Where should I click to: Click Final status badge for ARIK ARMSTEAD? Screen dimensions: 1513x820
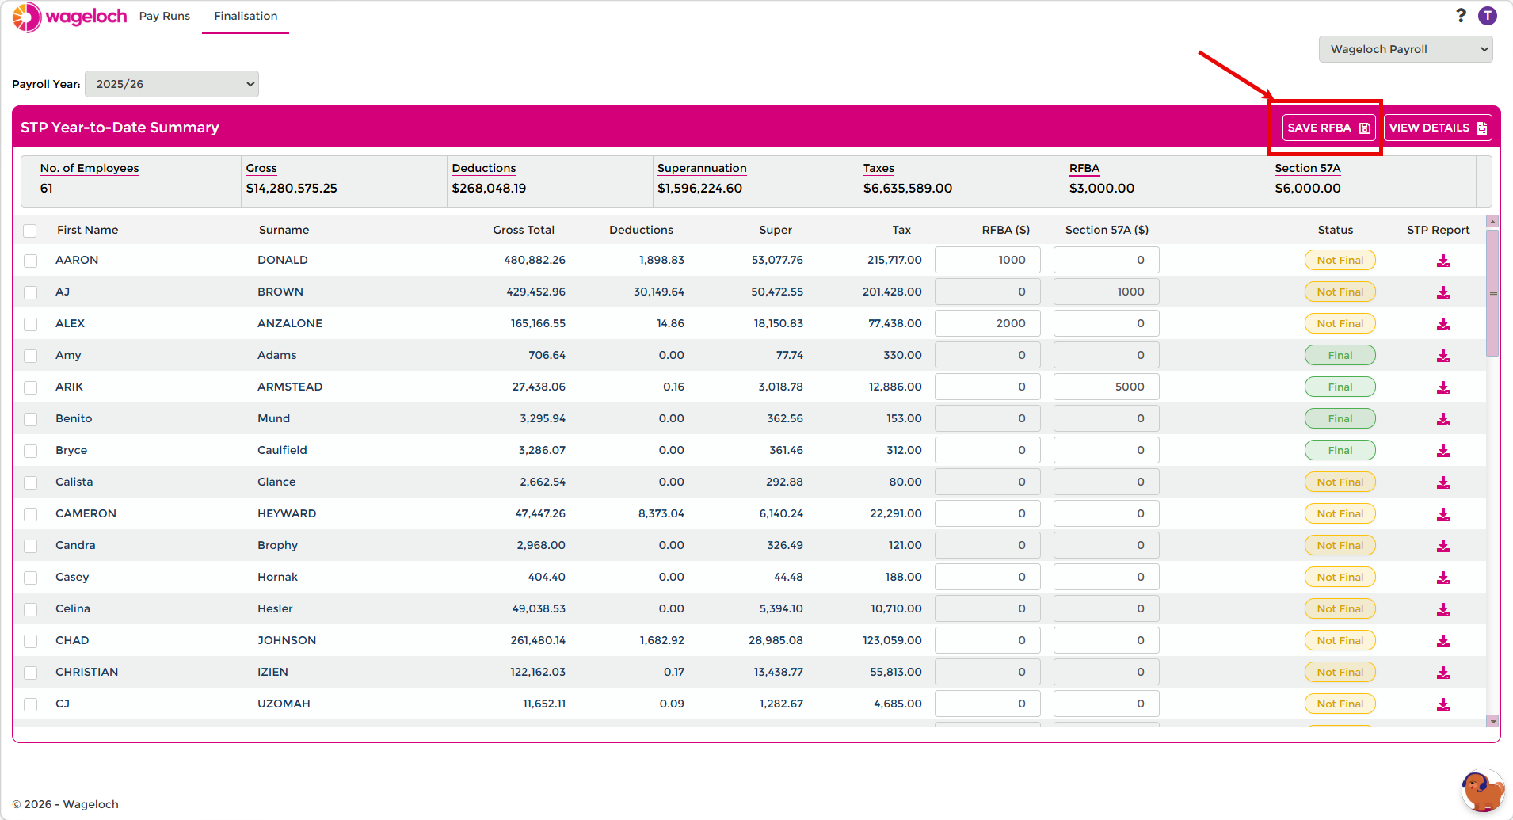1340,387
